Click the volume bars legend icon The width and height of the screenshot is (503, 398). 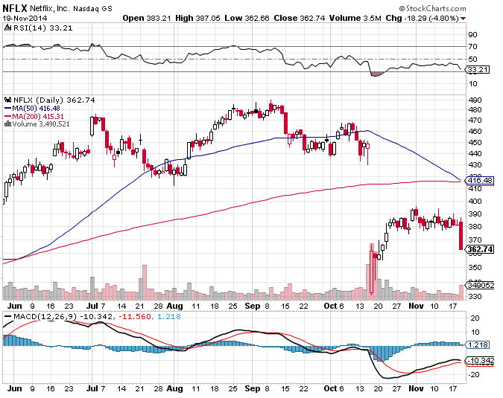[7, 124]
